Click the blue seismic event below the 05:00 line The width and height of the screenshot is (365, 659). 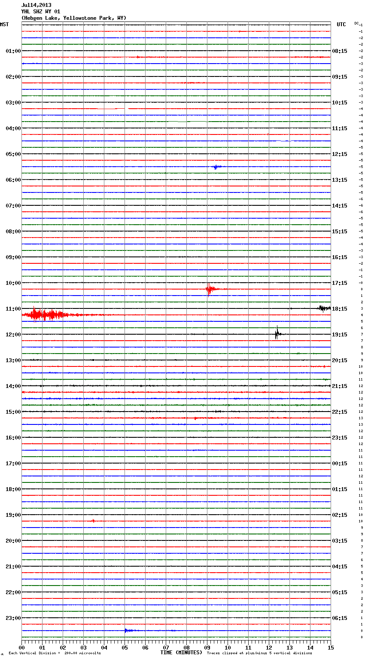coord(216,167)
